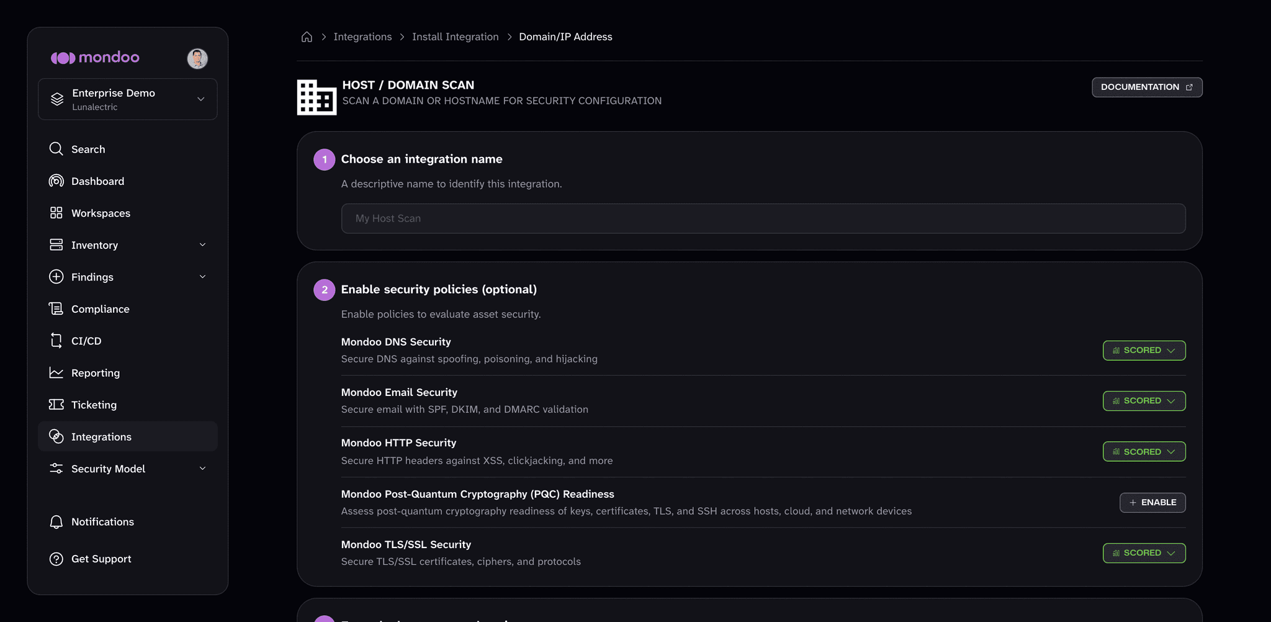Select Integrations in the sidebar
This screenshot has width=1271, height=622.
point(128,437)
